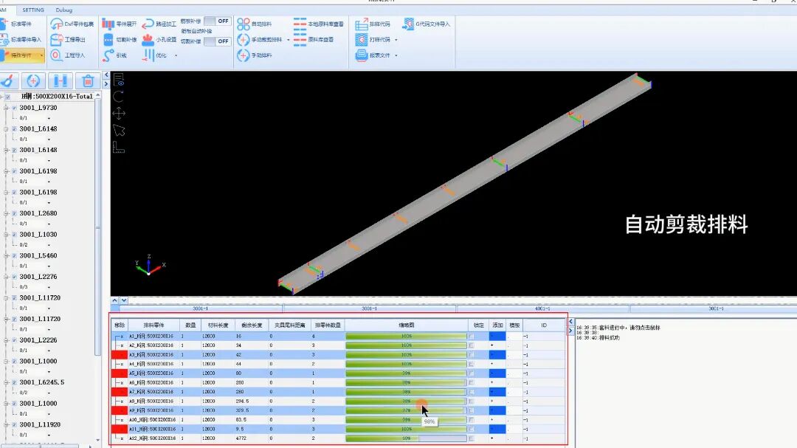
Task: Click the G代码文件导入 G-code import icon
Action: coord(408,24)
